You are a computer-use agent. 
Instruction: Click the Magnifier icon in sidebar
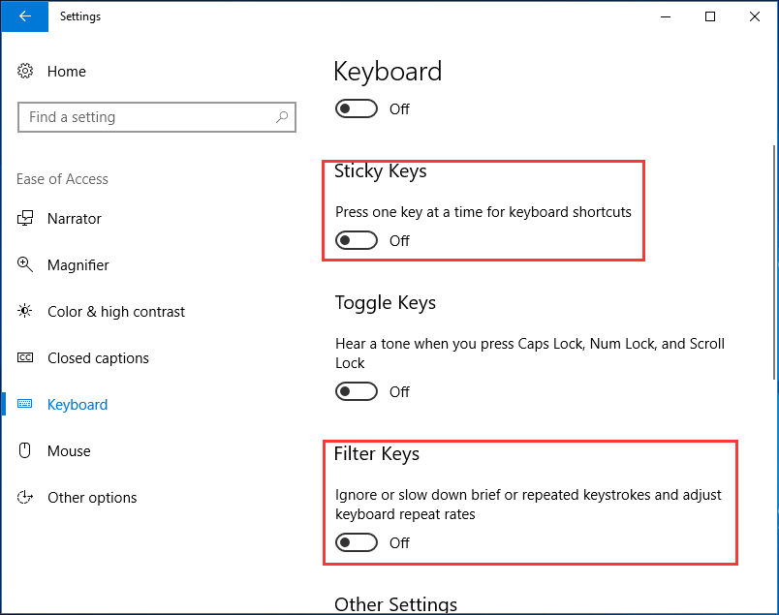(26, 265)
